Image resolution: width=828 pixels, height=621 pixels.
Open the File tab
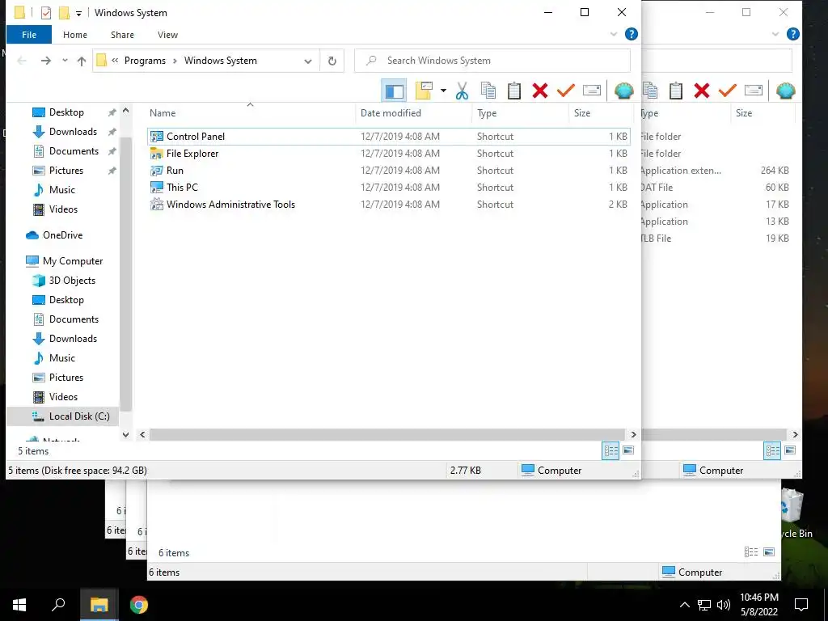click(x=29, y=35)
